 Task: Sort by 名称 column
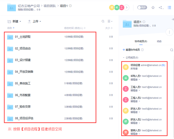point(11,28)
